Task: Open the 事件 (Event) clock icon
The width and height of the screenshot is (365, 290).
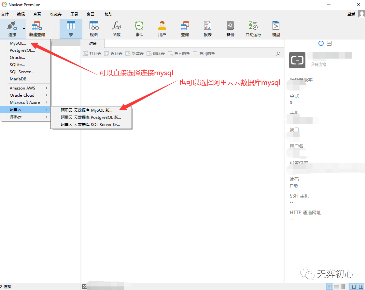Action: tap(139, 29)
